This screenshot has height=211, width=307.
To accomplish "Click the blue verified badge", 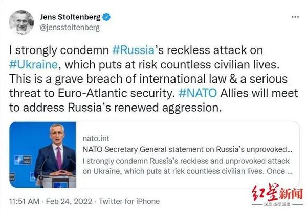I will pyautogui.click(x=106, y=17).
